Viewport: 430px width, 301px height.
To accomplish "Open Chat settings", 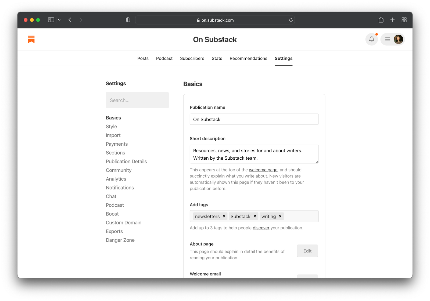I will 111,196.
